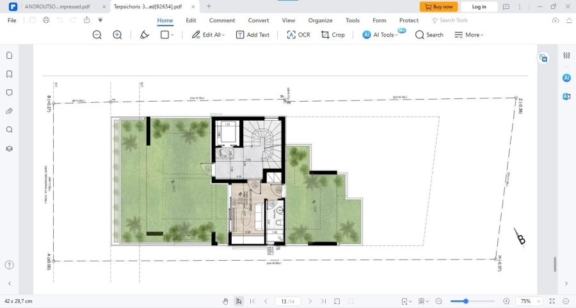The image size is (576, 308).
Task: Select the pointer select tool
Action: coord(239,302)
